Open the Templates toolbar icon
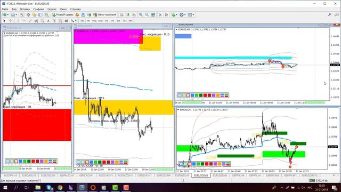341x192 pixels. (190, 15)
